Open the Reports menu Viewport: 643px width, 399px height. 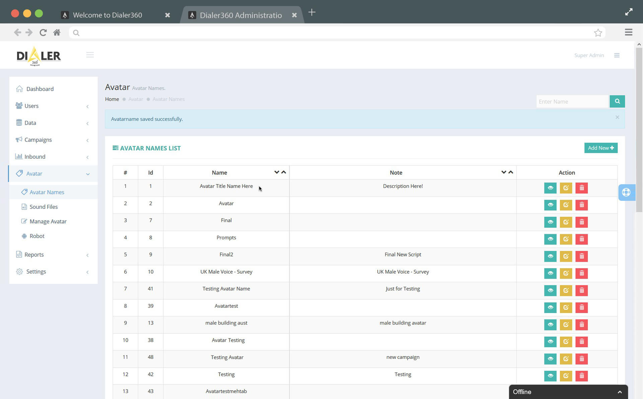34,254
